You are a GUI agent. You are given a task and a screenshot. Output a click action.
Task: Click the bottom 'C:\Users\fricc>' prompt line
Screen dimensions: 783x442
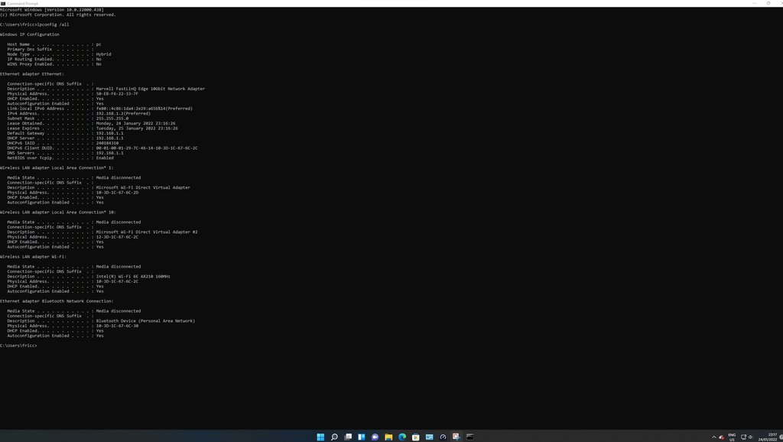pos(18,346)
